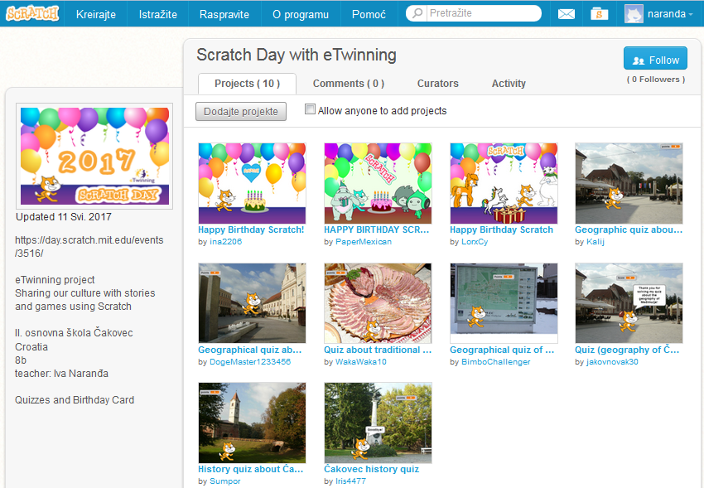This screenshot has width=704, height=488.
Task: Open the Geographic quiz abou... title link
Action: tap(629, 230)
